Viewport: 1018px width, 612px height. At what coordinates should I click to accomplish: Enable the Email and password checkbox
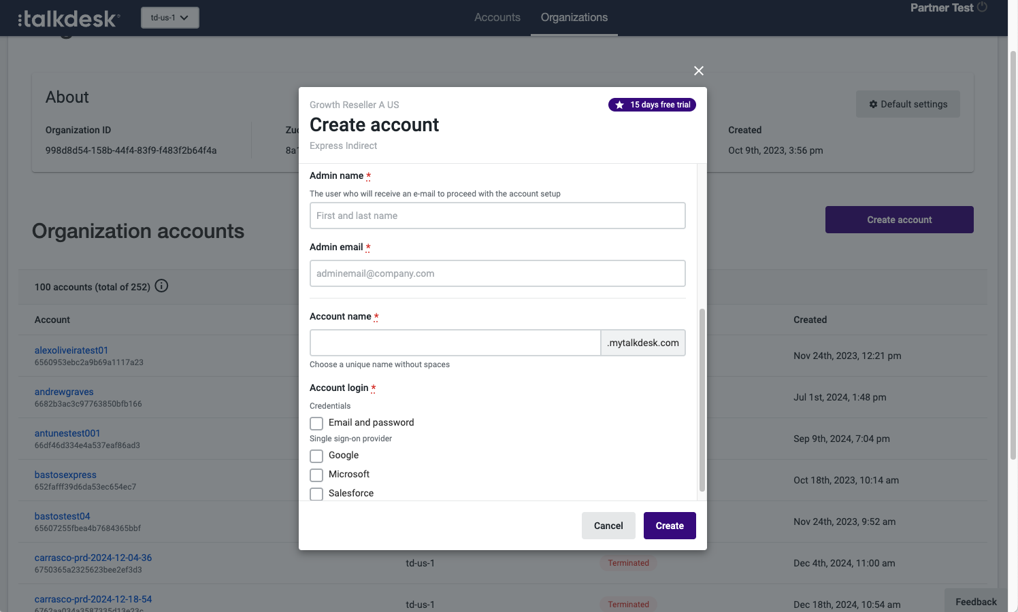[x=316, y=423]
